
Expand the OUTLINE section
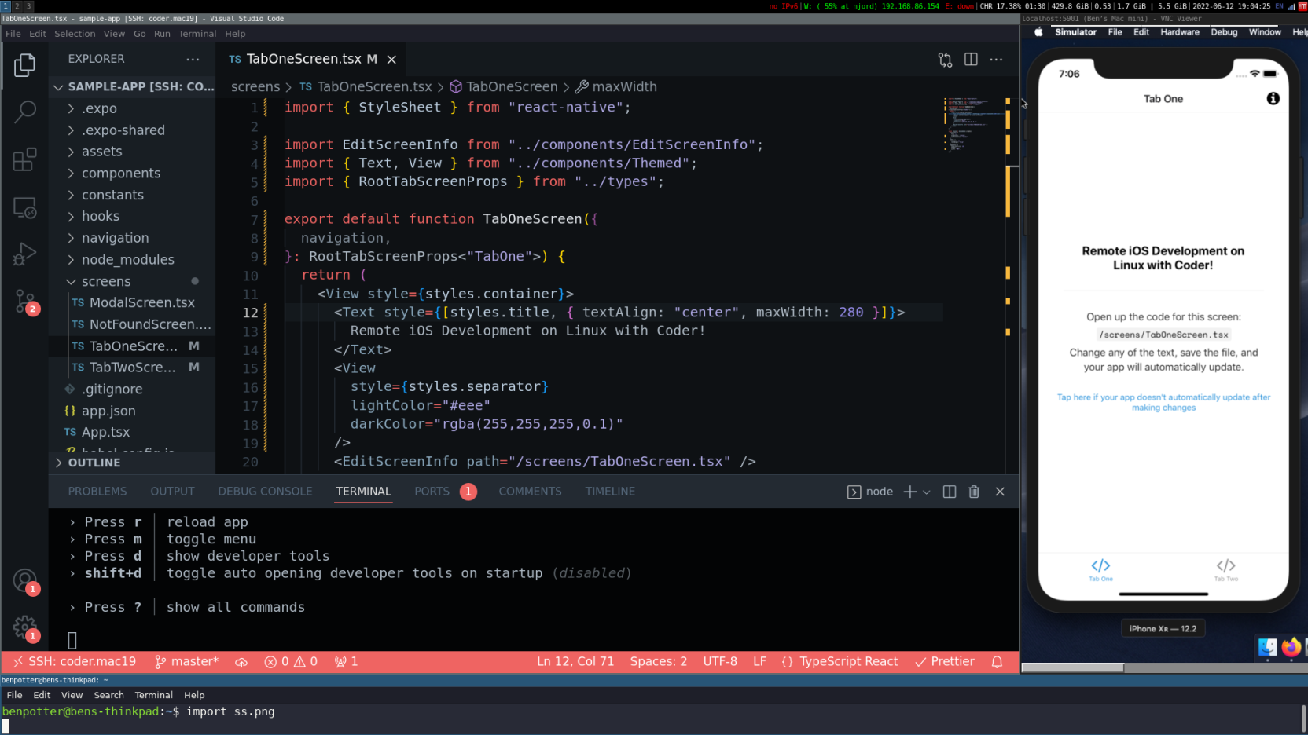pyautogui.click(x=94, y=463)
